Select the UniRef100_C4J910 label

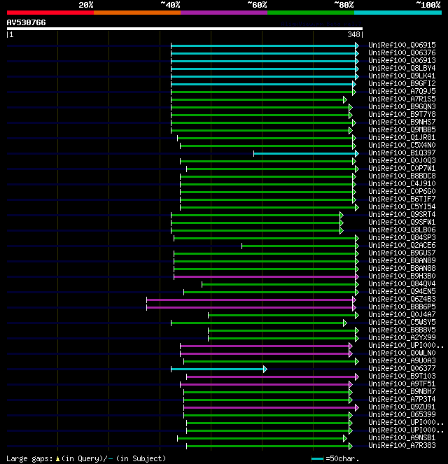tap(402, 183)
